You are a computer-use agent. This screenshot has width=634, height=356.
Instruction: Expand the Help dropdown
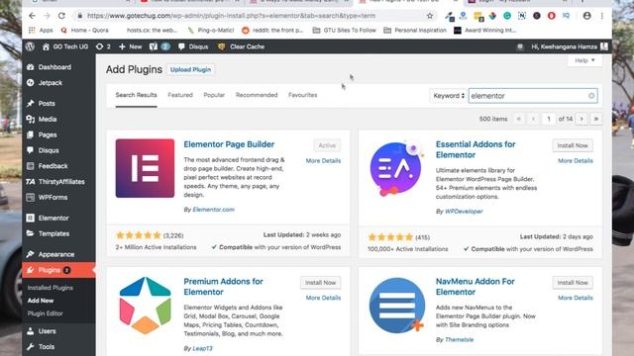584,60
